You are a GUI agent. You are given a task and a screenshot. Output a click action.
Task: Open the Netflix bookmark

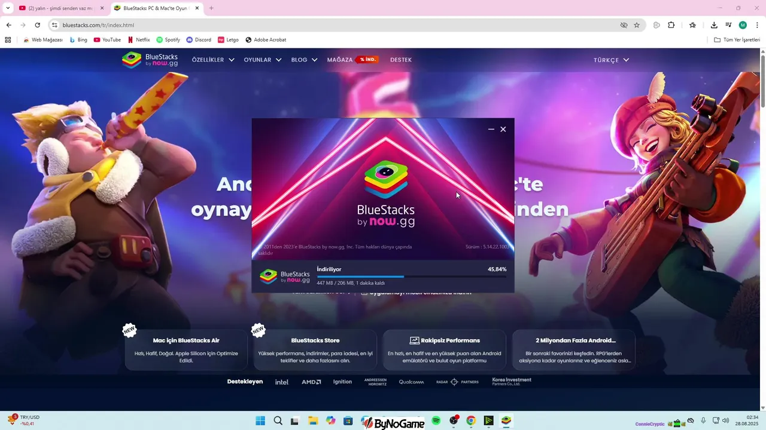tap(139, 40)
